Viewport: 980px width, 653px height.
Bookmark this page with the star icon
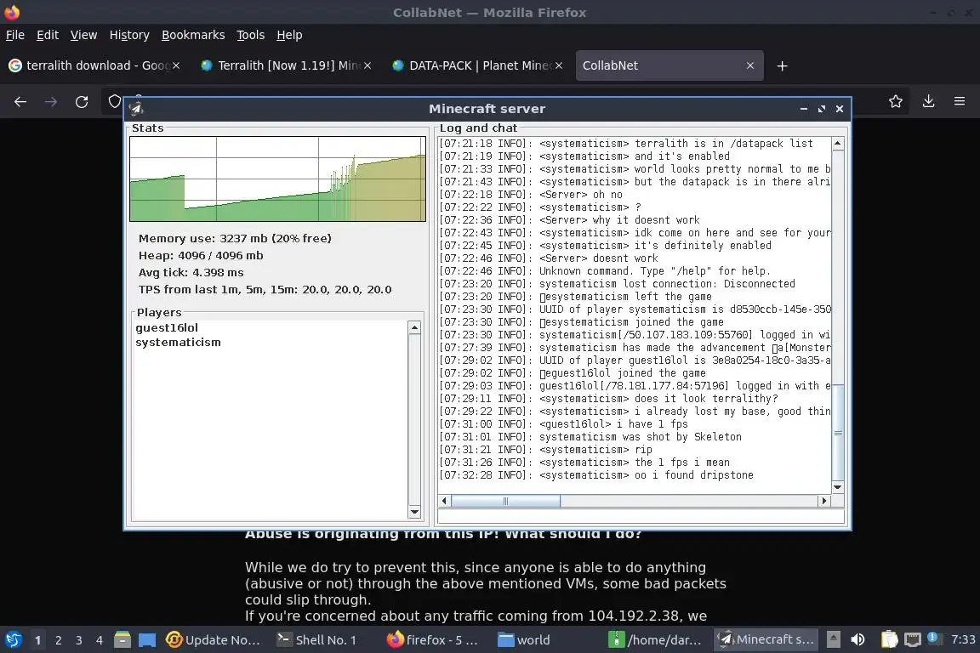coord(896,101)
